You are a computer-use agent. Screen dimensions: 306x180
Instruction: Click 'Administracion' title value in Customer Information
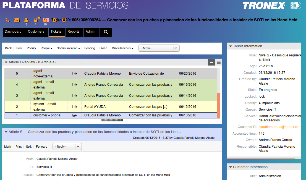270,176
